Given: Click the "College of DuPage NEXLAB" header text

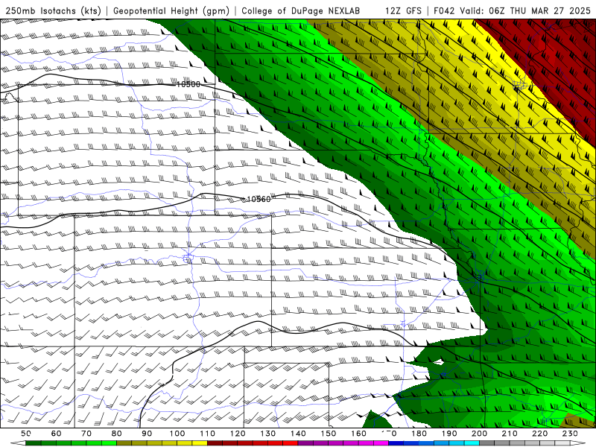Looking at the screenshot, I should (300, 11).
